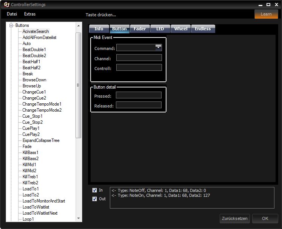This screenshot has width=282, height=229.
Task: Select BeatHalf2 tree item
Action: point(31,68)
